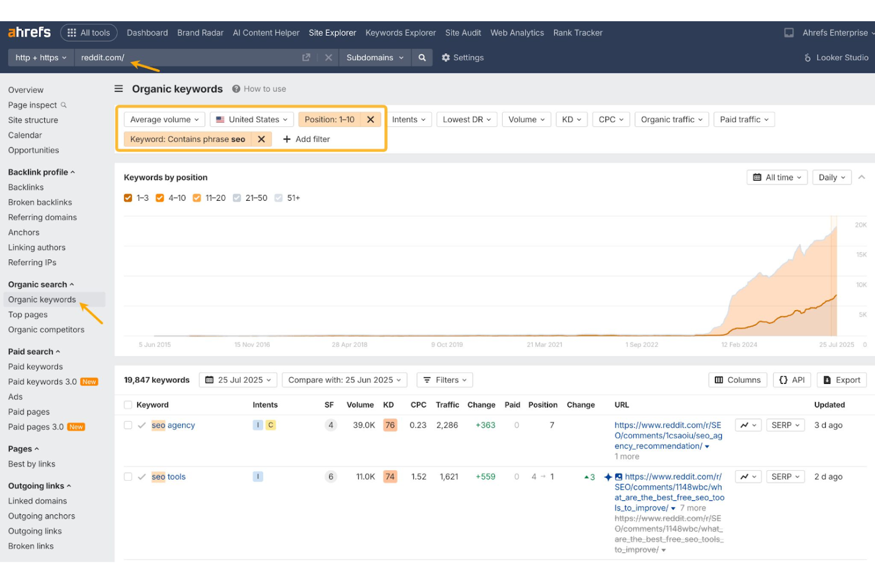Click the Export button

(x=841, y=380)
